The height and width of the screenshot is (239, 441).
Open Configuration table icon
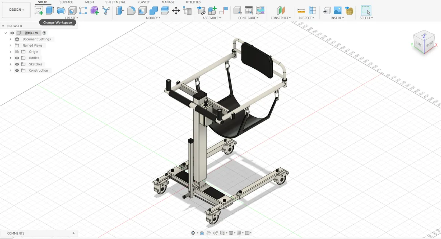pos(249,11)
